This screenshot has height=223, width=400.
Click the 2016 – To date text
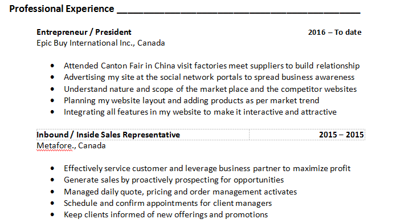[334, 33]
